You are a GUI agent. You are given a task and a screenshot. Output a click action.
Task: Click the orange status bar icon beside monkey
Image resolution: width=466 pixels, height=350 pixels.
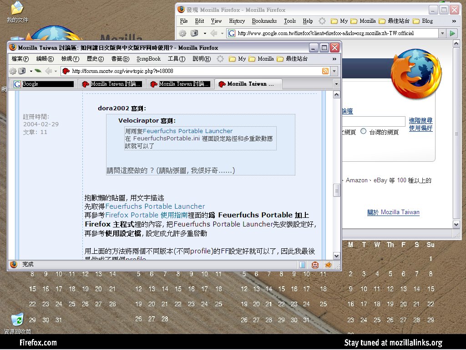point(328,265)
